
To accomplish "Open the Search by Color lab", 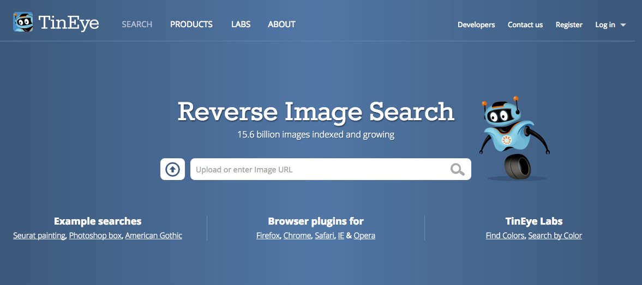I will tap(555, 236).
